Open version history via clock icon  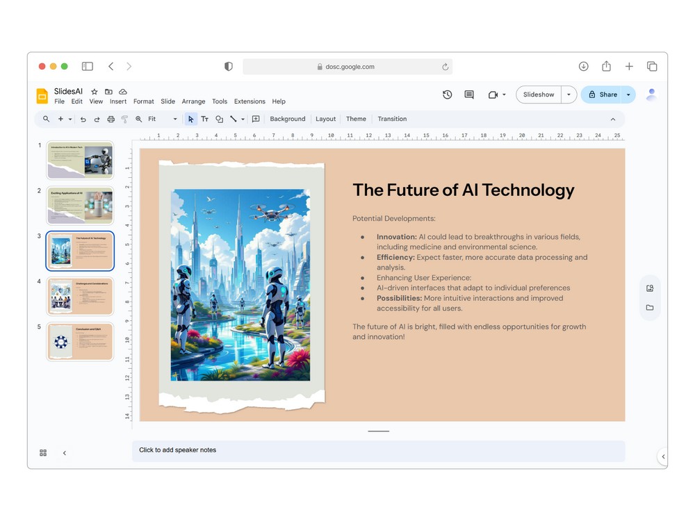coord(448,94)
